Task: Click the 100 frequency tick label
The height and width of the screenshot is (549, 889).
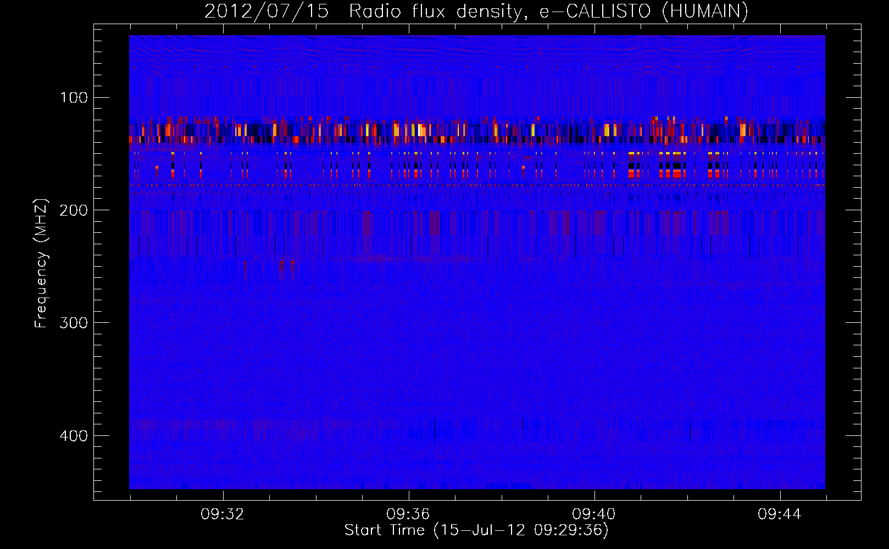Action: pyautogui.click(x=74, y=98)
